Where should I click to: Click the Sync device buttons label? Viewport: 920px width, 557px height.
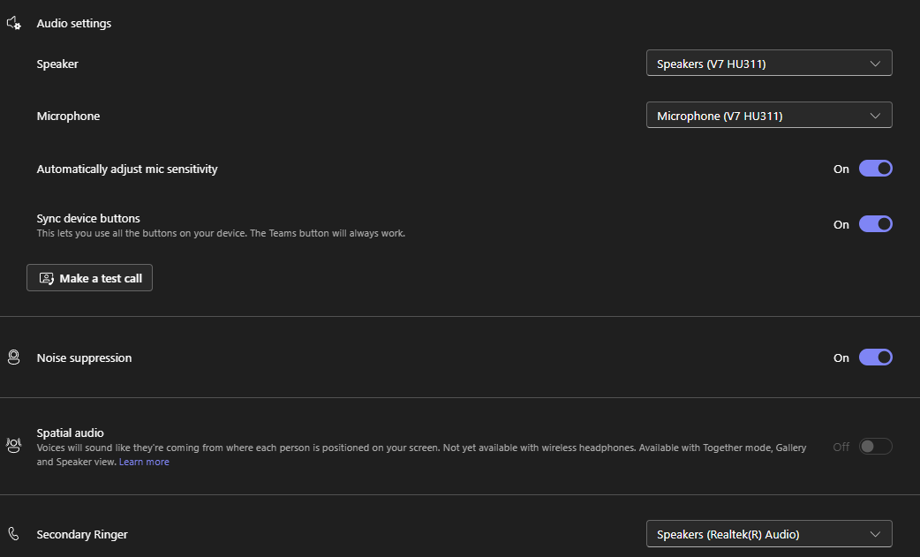point(88,218)
